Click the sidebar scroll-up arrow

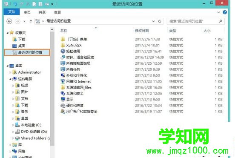tap(52, 29)
